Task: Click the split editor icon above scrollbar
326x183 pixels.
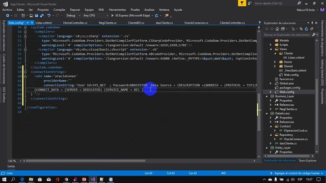Action: pyautogui.click(x=259, y=27)
